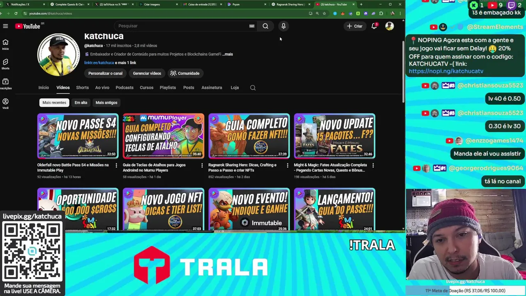Open options menu for Olderfall Battle Pass video
Screen dimensions: 526x296
tap(116, 165)
